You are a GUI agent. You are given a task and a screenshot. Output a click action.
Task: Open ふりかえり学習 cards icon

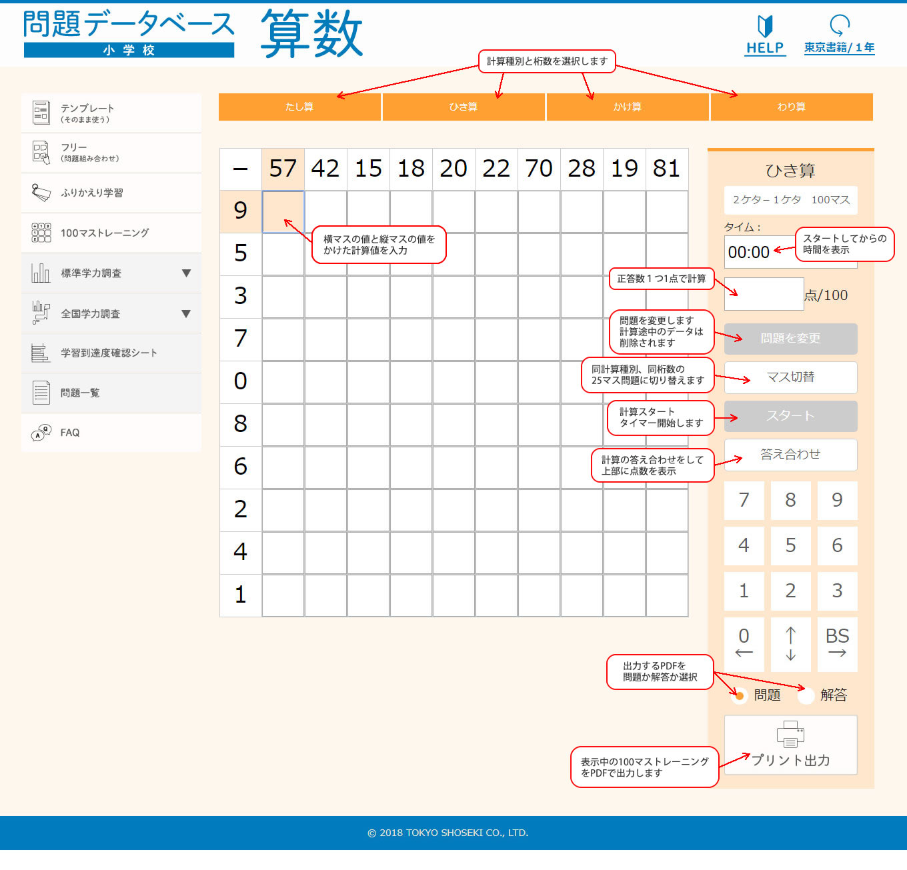click(41, 193)
